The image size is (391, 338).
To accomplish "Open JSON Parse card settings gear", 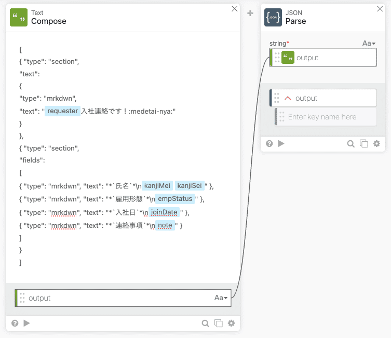I will [376, 144].
